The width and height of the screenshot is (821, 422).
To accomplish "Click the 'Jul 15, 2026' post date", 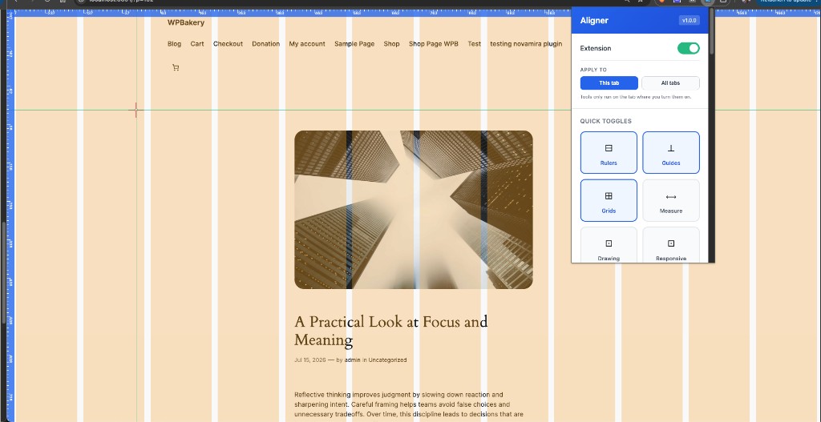I will pyautogui.click(x=310, y=360).
